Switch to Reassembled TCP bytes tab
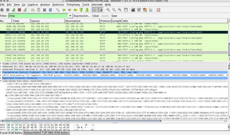 (46, 133)
